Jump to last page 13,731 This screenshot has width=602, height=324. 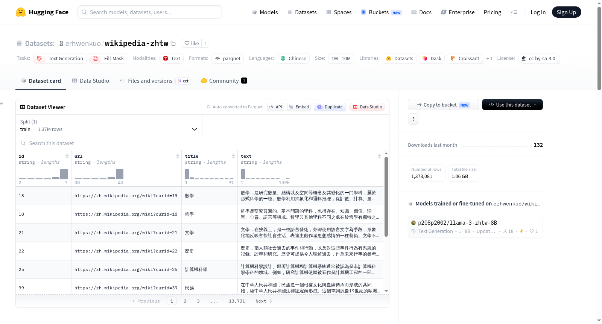pyautogui.click(x=237, y=301)
